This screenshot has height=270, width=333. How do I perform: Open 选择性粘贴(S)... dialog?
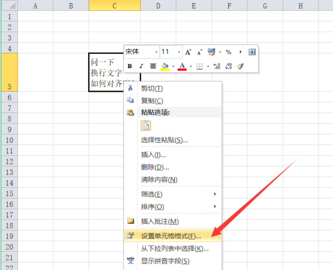point(173,140)
